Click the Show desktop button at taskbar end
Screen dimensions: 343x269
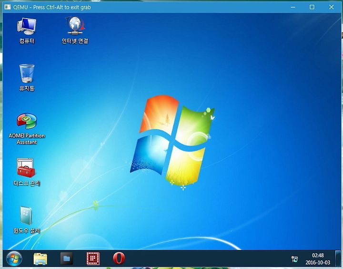pos(338,259)
